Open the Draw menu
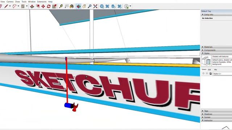Viewport: 232px width, 130px height. click(x=17, y=1)
